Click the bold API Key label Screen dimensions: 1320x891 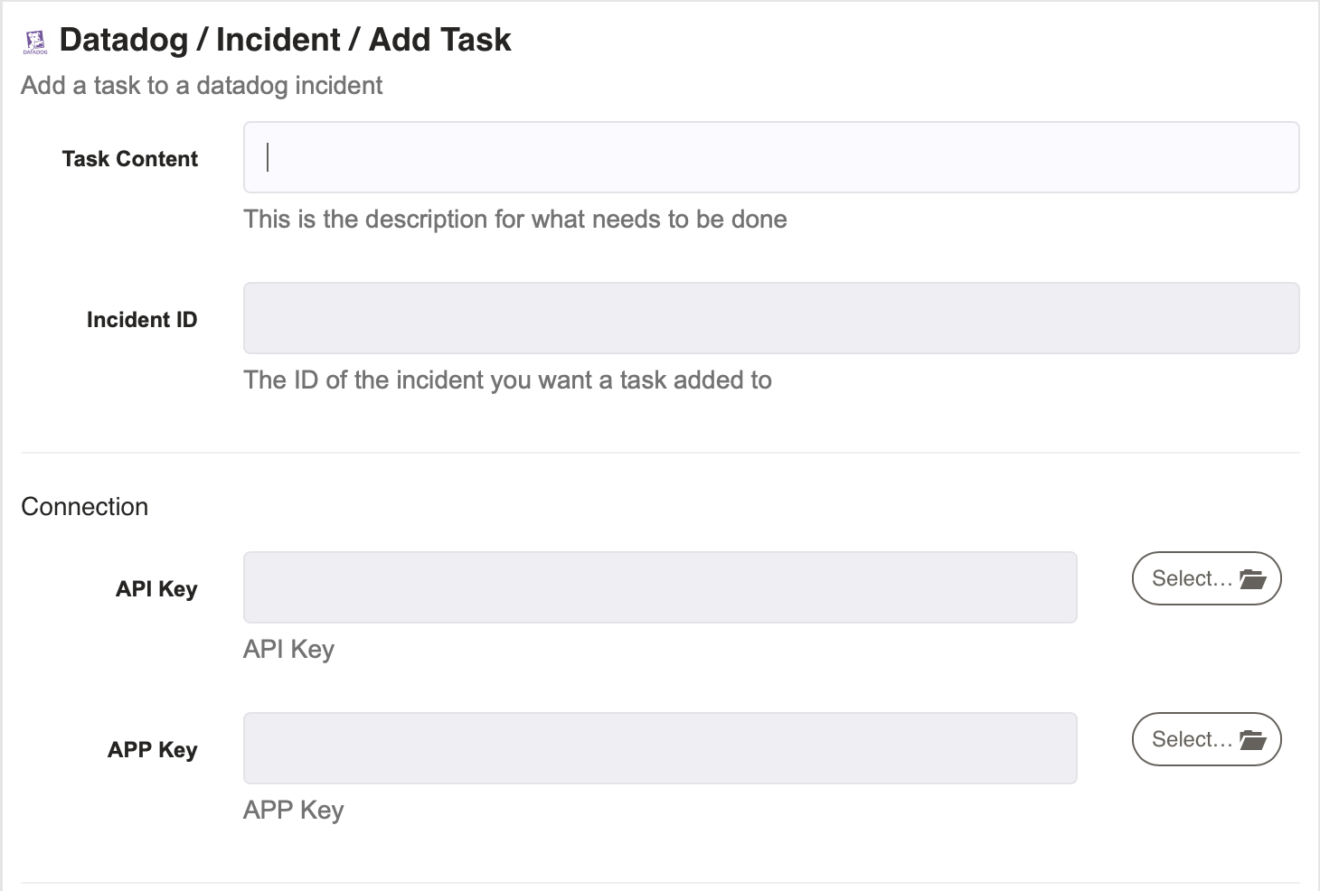[x=156, y=589]
